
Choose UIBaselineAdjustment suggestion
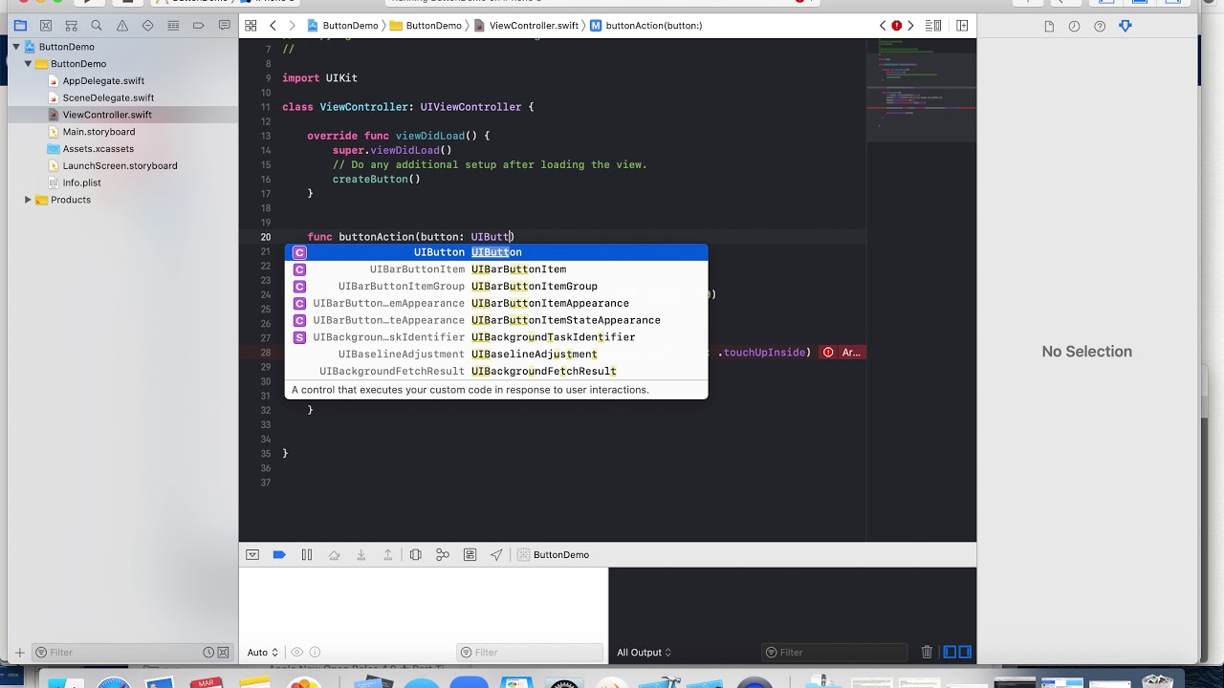coord(496,355)
